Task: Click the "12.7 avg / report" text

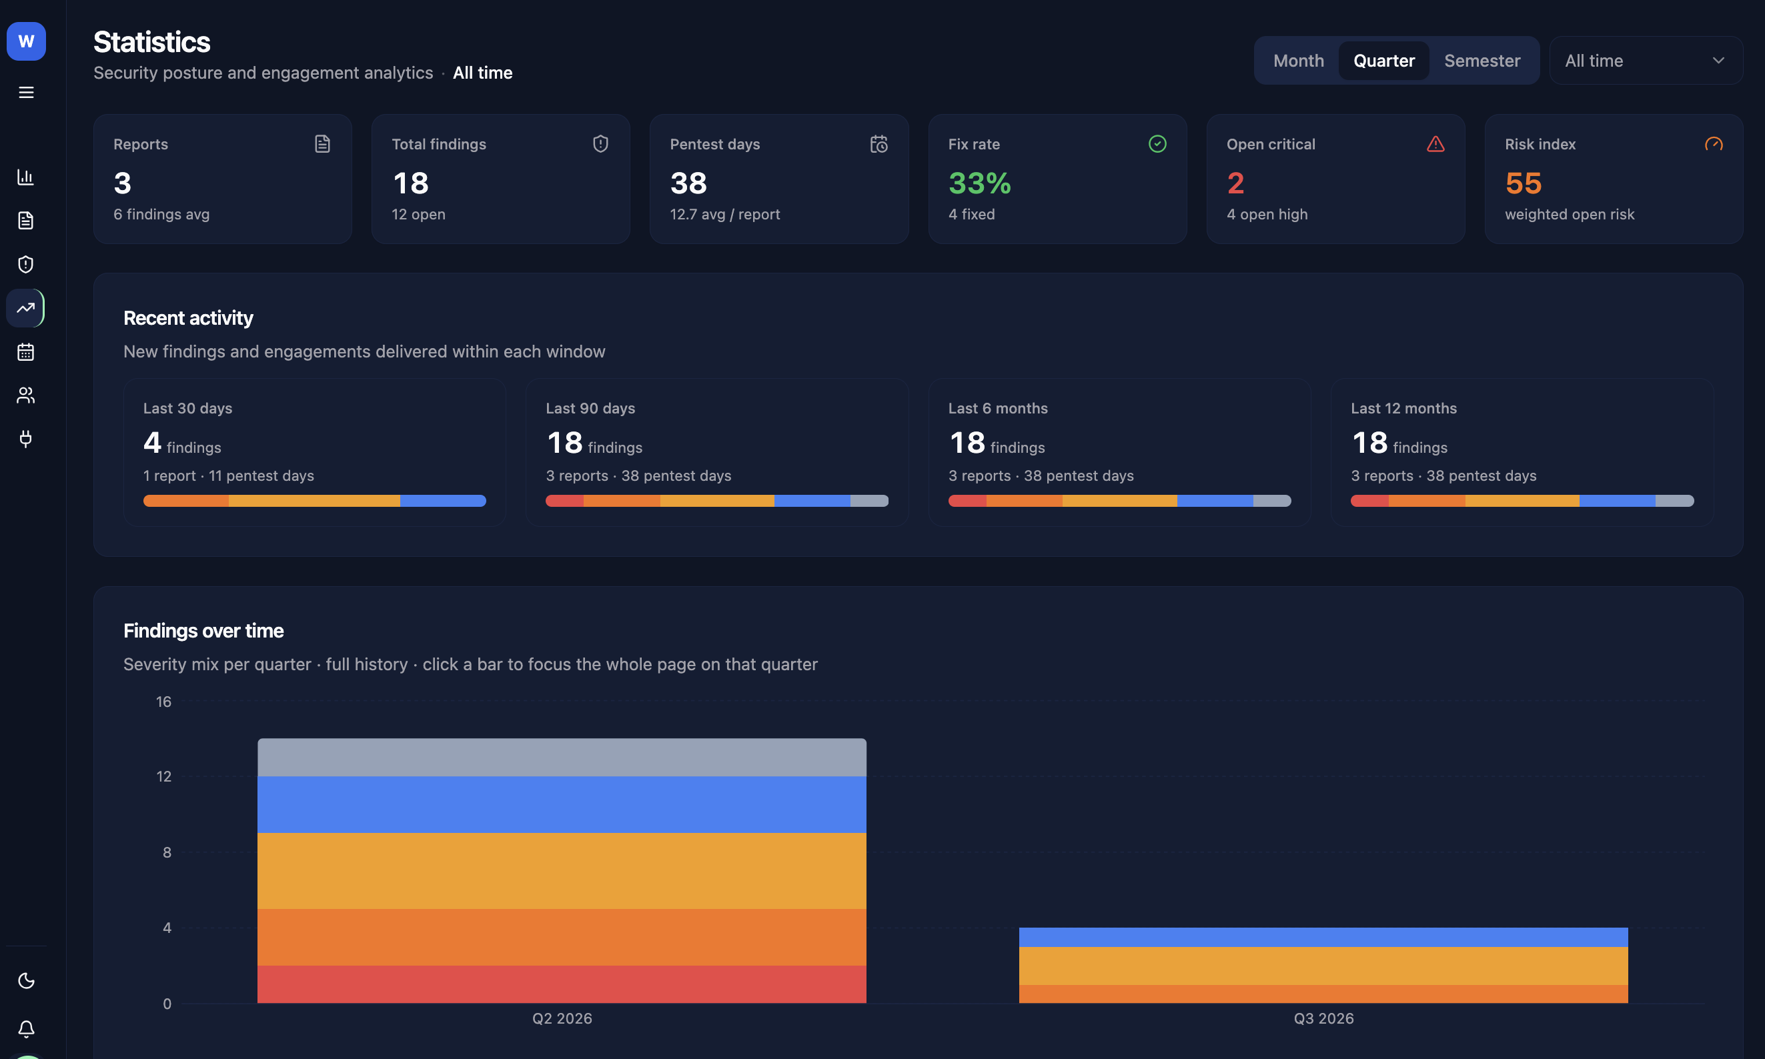Action: pos(724,214)
